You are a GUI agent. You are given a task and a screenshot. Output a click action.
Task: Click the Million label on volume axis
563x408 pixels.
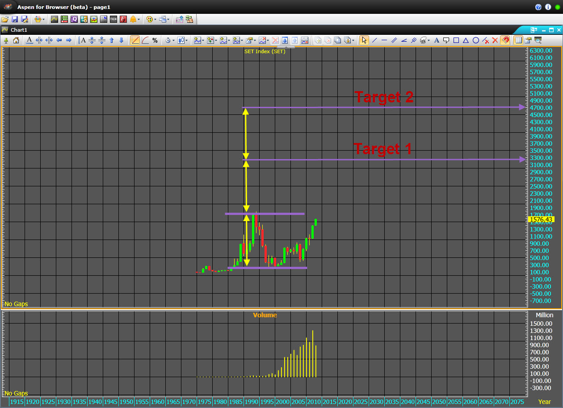click(x=545, y=315)
